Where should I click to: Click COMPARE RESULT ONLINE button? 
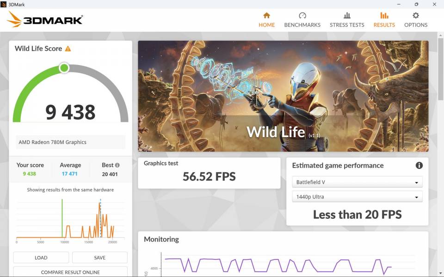(70, 272)
